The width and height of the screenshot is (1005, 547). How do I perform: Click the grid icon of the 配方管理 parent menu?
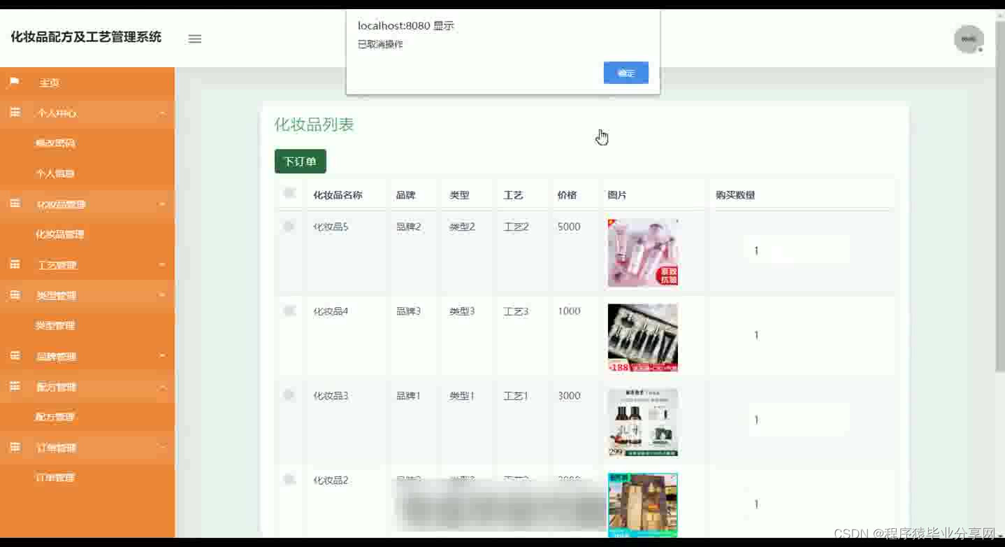pyautogui.click(x=15, y=386)
